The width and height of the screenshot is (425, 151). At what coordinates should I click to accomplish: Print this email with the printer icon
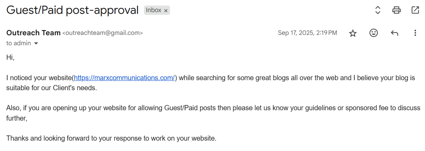(x=396, y=10)
